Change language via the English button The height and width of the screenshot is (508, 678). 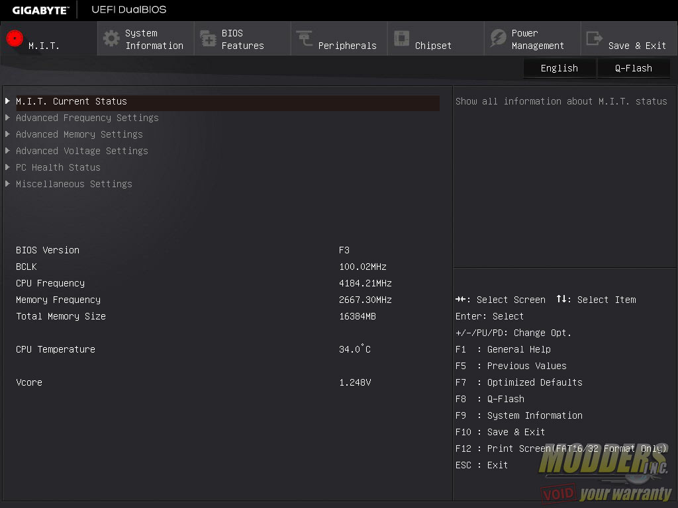[x=559, y=68]
